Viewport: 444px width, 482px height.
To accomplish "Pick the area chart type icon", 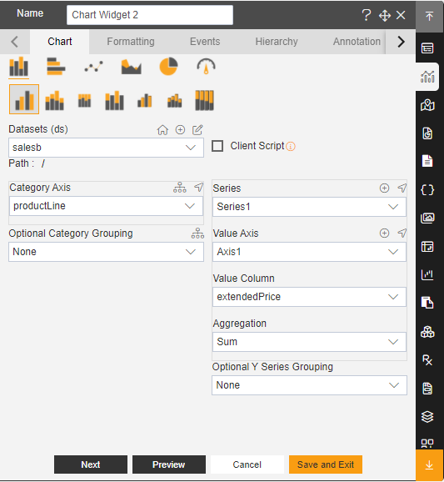I will click(131, 67).
